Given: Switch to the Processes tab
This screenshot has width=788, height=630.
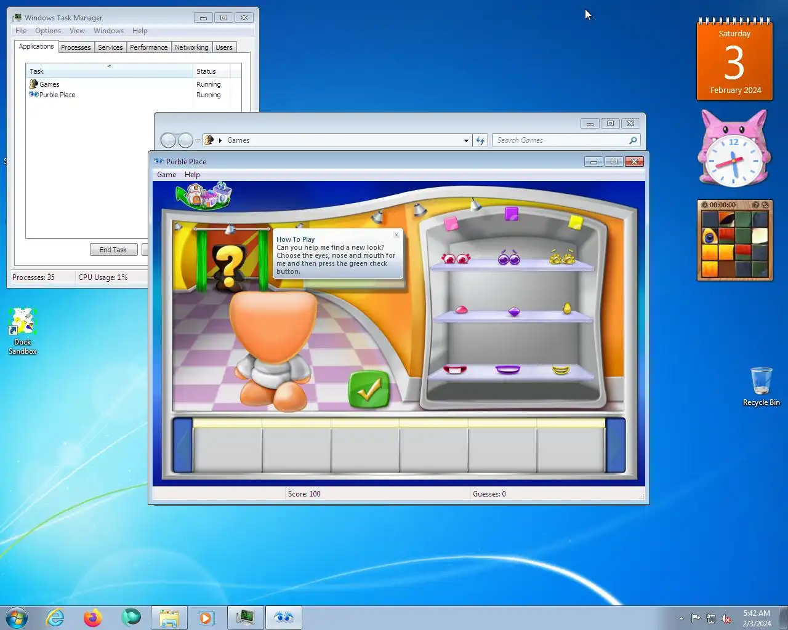Looking at the screenshot, I should pos(76,47).
